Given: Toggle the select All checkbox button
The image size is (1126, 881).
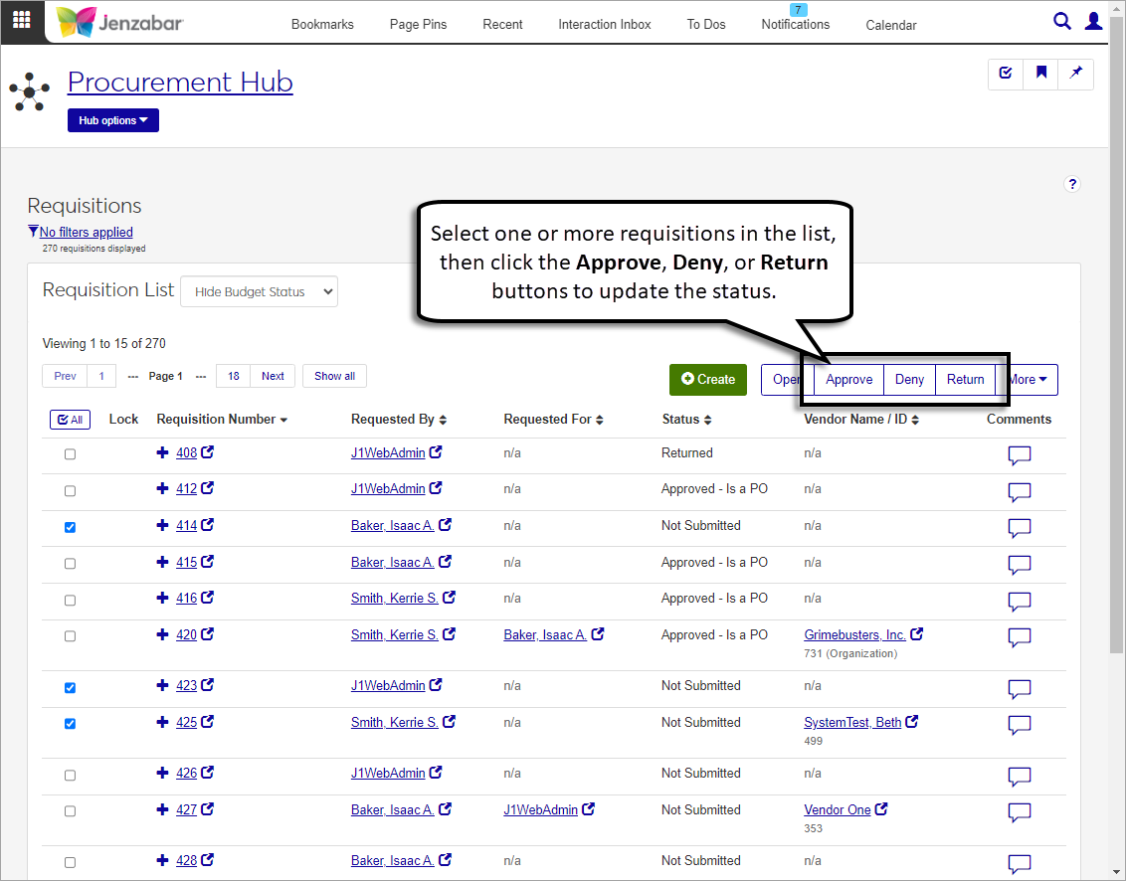Looking at the screenshot, I should tap(70, 420).
